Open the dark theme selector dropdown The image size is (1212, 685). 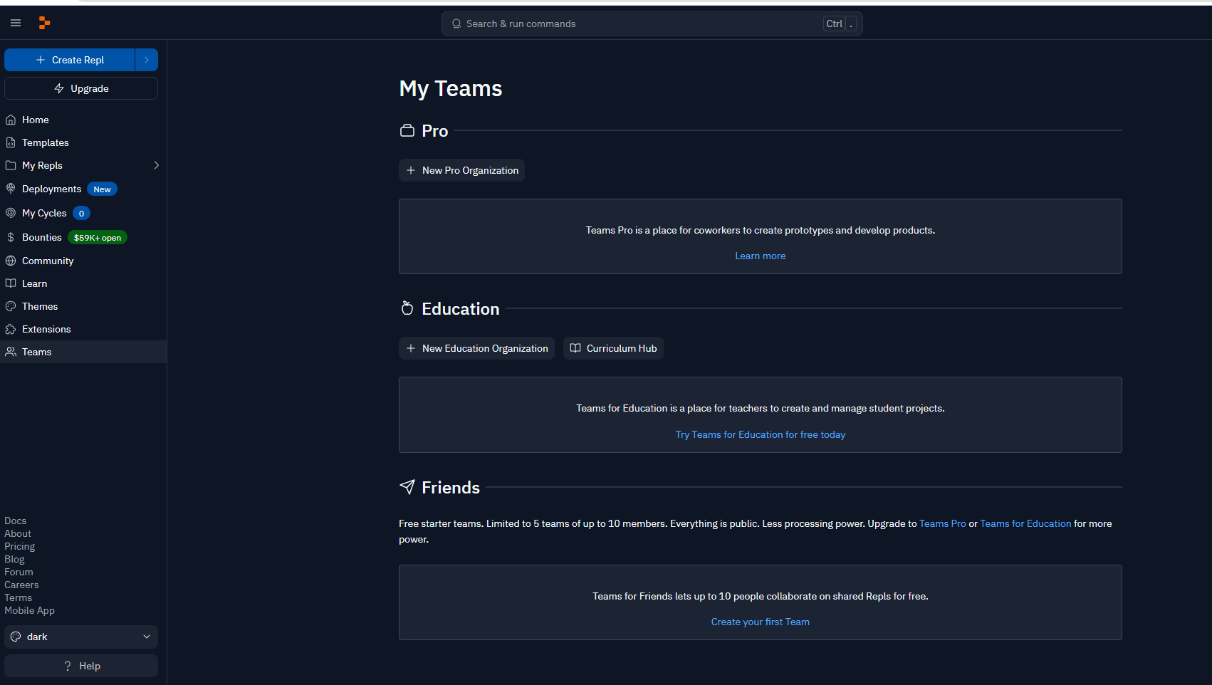point(81,637)
